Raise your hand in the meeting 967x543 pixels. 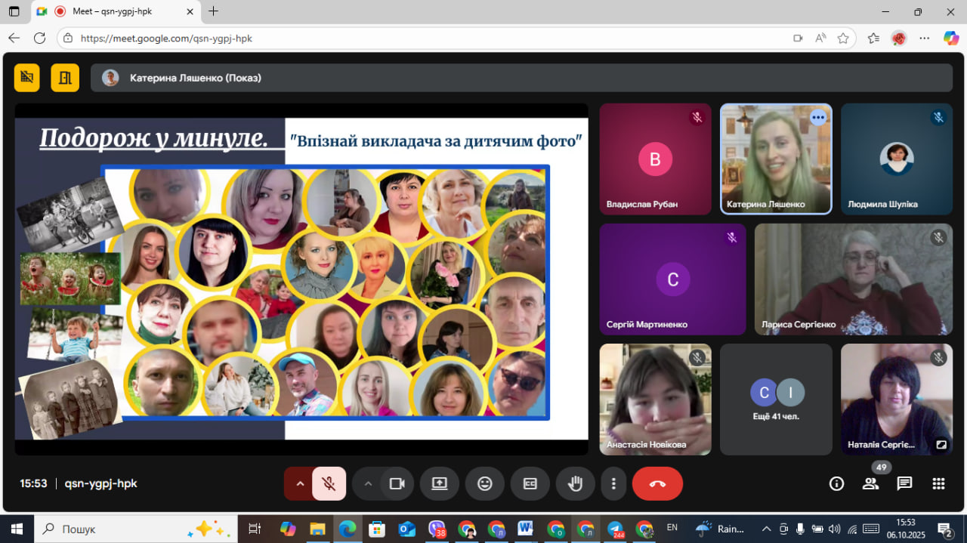pyautogui.click(x=575, y=483)
